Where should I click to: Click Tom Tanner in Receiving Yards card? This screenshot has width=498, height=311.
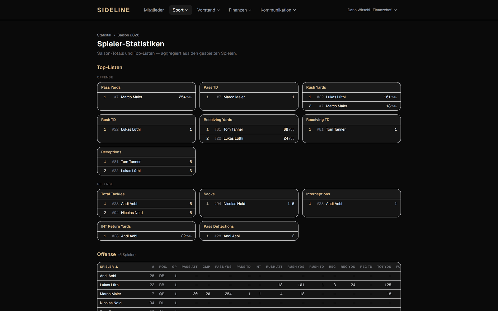(x=233, y=129)
